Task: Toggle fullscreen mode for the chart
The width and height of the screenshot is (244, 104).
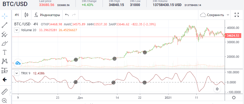Action: (x=236, y=15)
